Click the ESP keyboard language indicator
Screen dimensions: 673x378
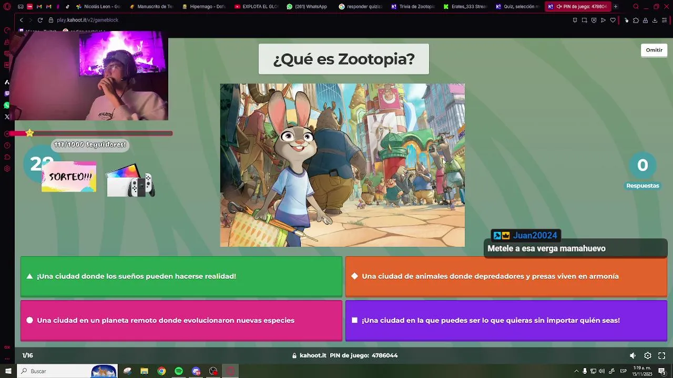[x=624, y=371]
